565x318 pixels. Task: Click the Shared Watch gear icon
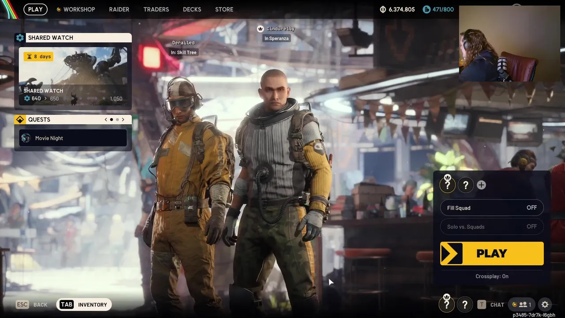[x=20, y=38]
